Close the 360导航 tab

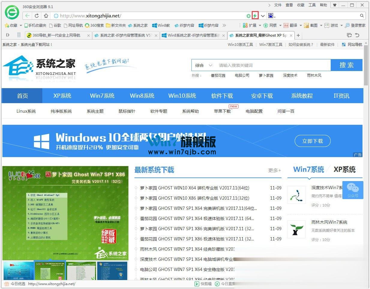tap(89, 35)
